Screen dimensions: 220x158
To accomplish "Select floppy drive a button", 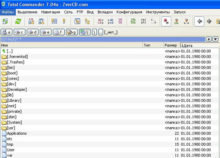I will point(7,32).
